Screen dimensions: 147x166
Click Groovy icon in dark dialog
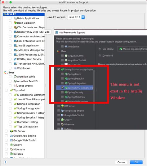click(62, 120)
